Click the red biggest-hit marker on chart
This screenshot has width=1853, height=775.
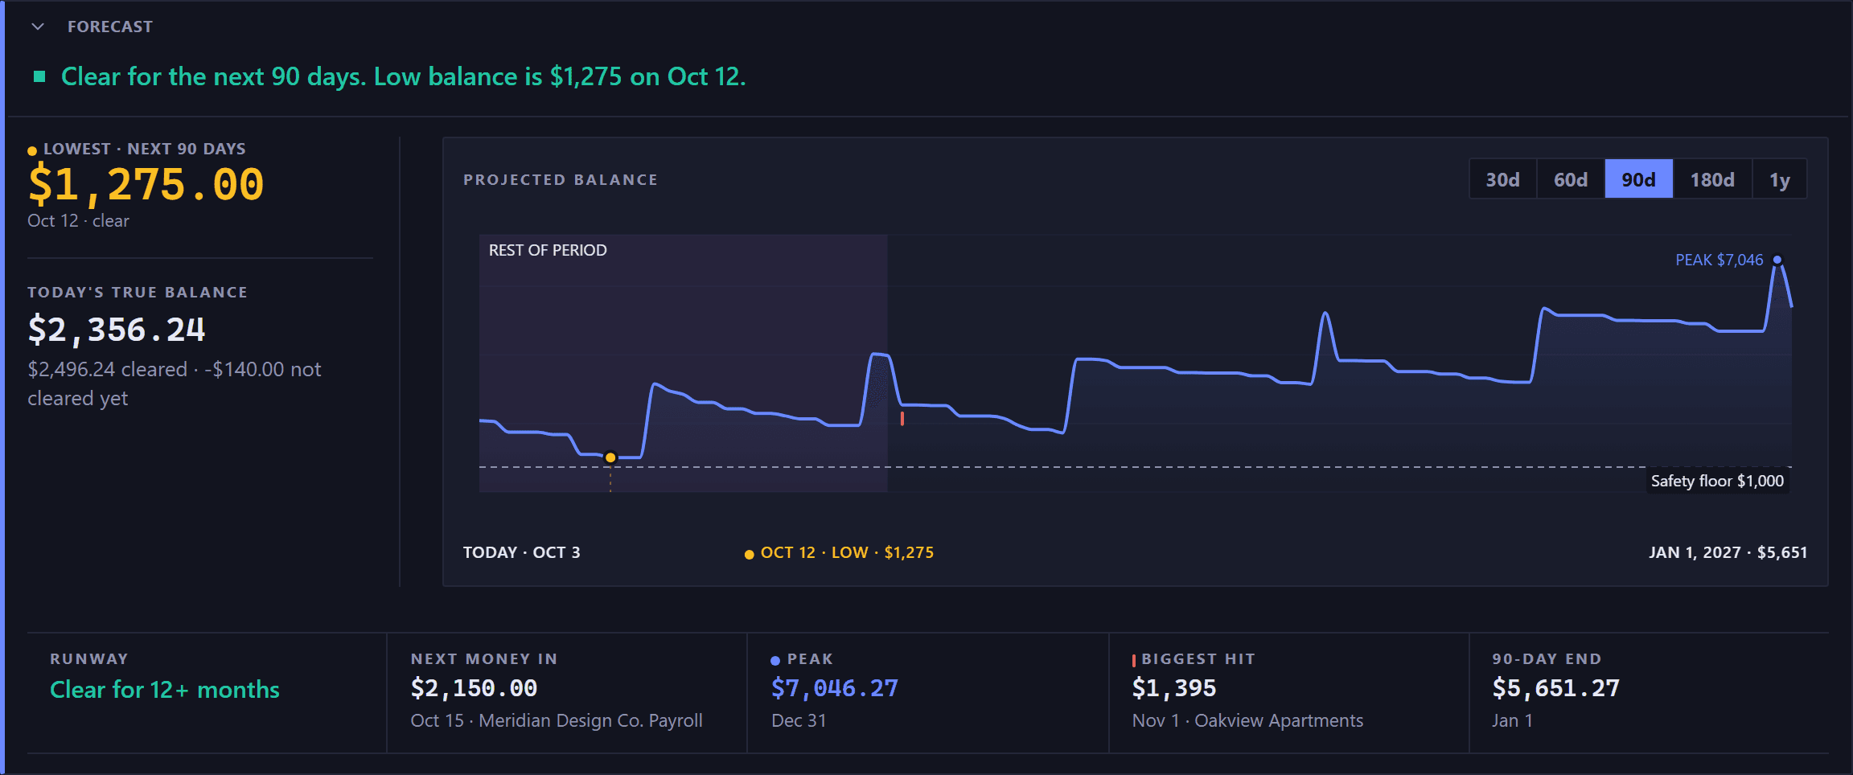coord(902,418)
